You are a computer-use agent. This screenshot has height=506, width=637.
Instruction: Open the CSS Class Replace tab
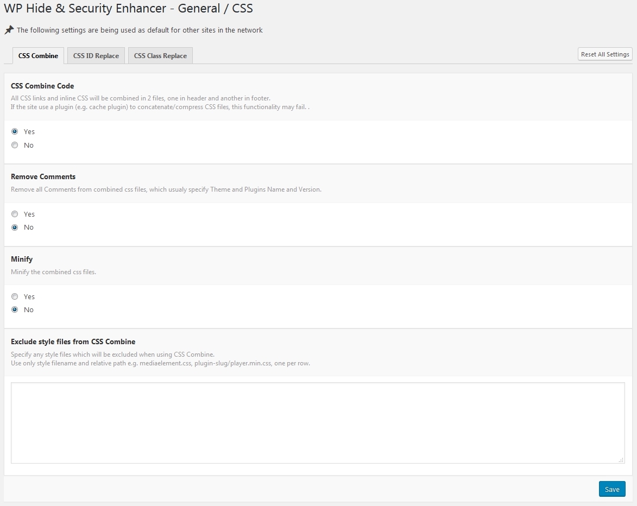coord(160,55)
